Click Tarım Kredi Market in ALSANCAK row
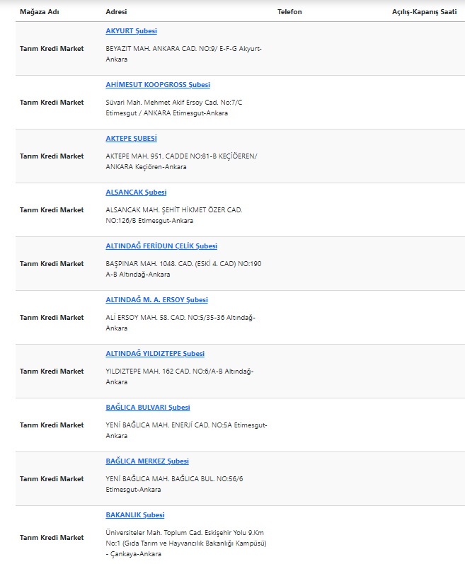The width and height of the screenshot is (465, 564). tap(52, 210)
